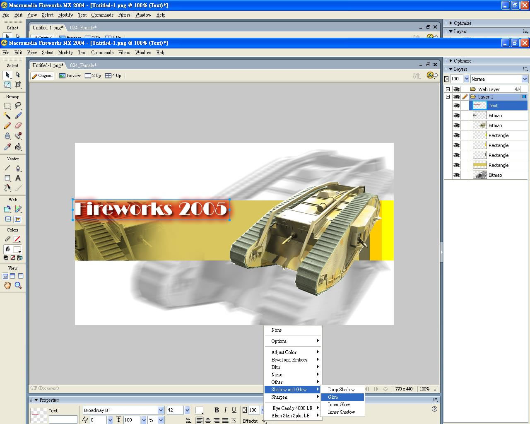Select the Paint Bucket tool in Bitmap tools

(x=18, y=147)
